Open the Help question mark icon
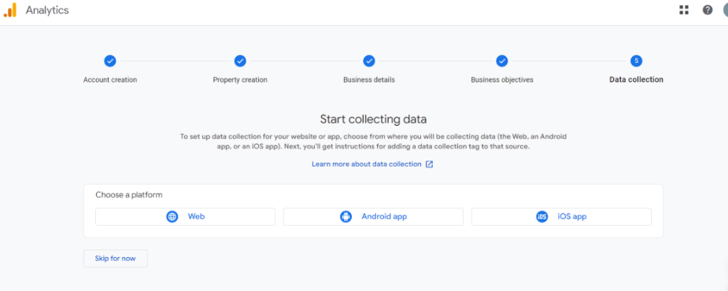 click(x=707, y=10)
